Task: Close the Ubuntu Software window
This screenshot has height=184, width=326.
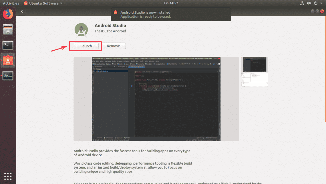Action: (x=322, y=11)
